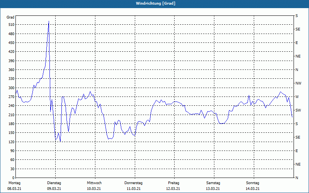Pick the 450 y-axis tick value
309x193 pixels.
(12, 43)
